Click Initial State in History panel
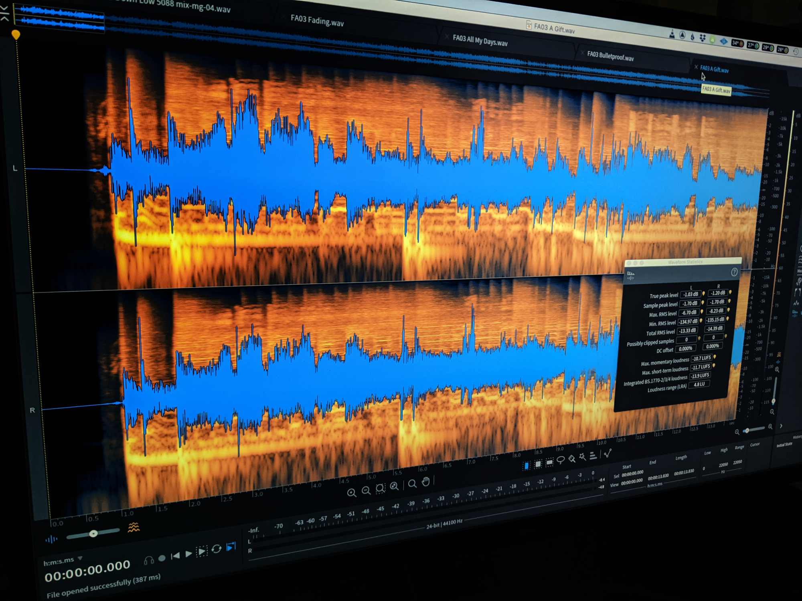Screen dimensions: 802x601 (x=784, y=445)
